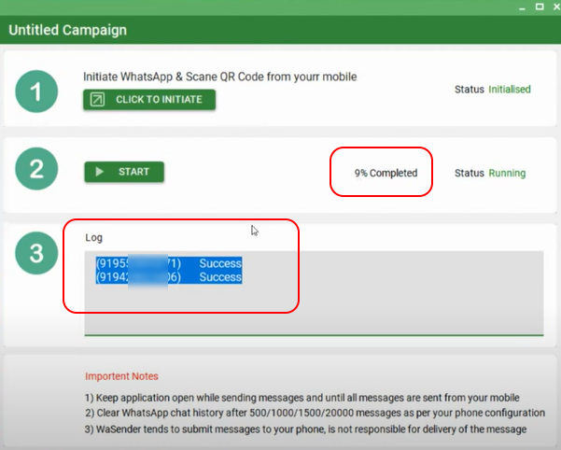Click the arrow icon on the initiate button
Image resolution: width=561 pixels, height=450 pixels.
(x=97, y=99)
